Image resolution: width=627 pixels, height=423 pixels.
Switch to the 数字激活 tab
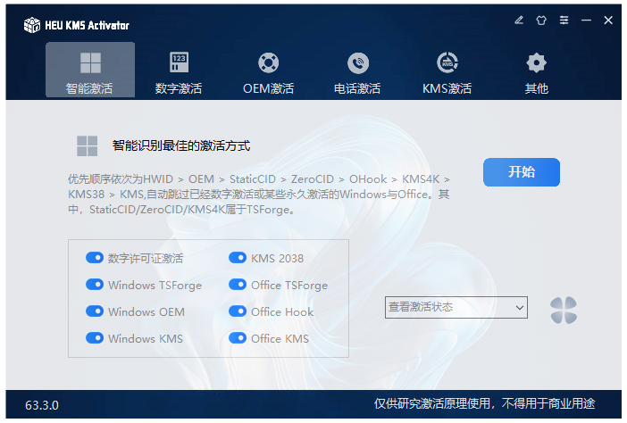click(179, 70)
